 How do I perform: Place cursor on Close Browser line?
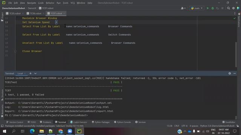tap(32, 51)
